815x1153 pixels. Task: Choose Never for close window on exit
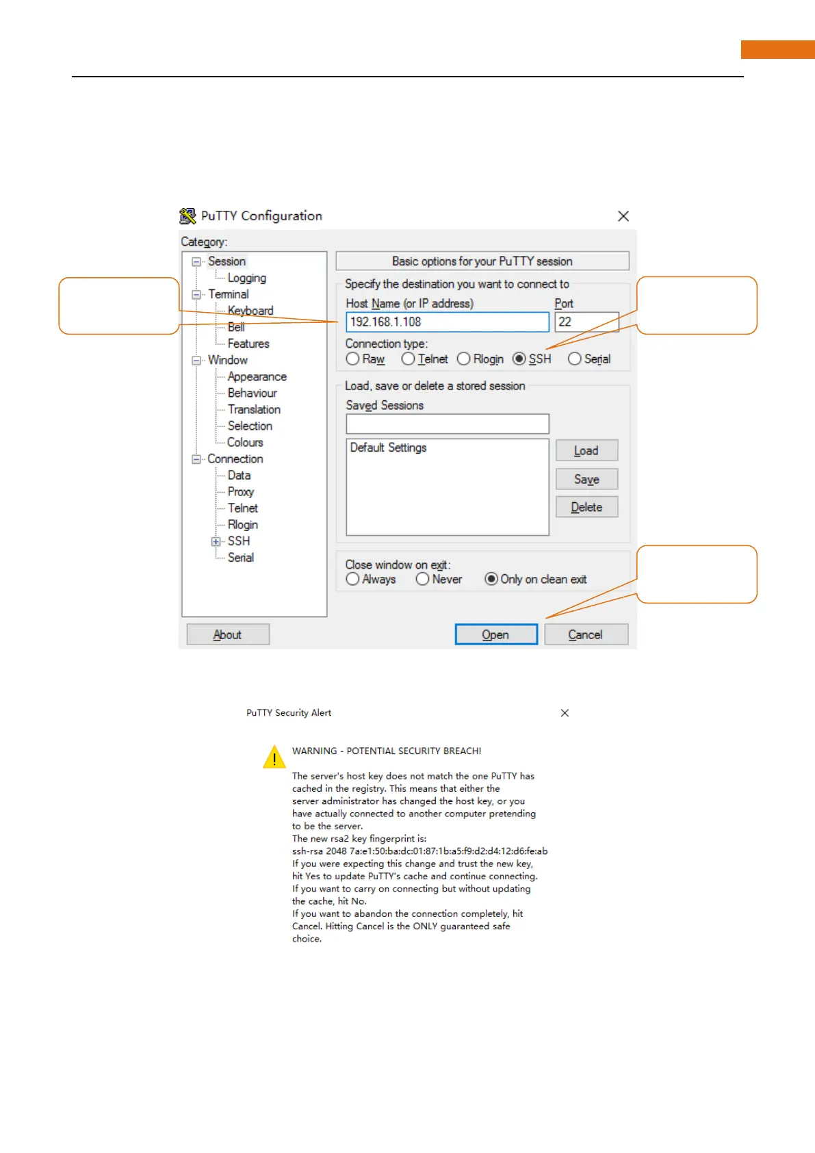[439, 579]
